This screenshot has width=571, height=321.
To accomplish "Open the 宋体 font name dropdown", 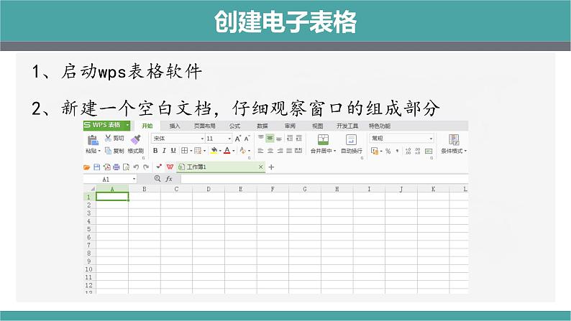I will tap(202, 139).
